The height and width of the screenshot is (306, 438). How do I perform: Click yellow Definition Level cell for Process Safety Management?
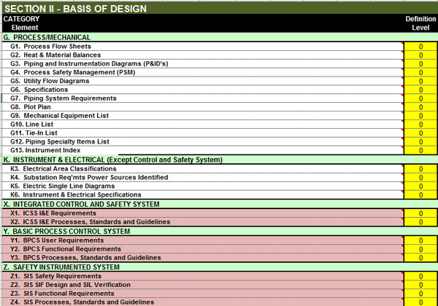[420, 72]
